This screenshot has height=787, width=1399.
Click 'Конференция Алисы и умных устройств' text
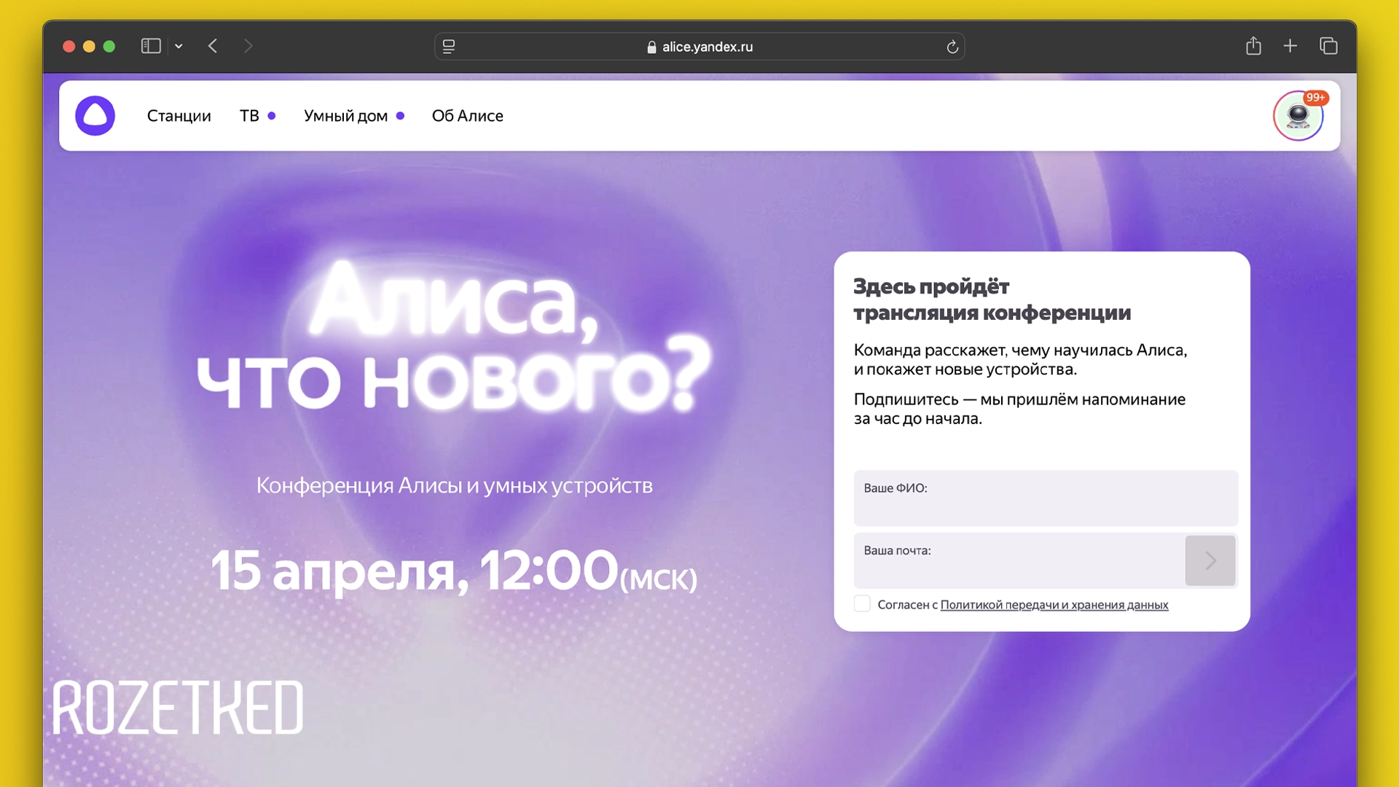coord(454,485)
